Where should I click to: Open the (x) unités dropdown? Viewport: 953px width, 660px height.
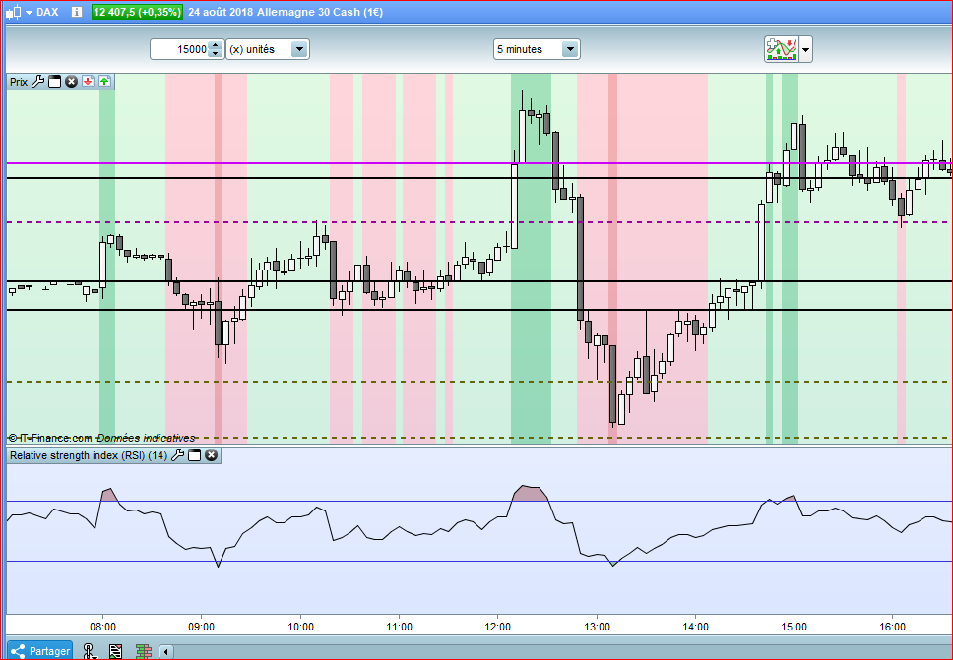point(268,49)
